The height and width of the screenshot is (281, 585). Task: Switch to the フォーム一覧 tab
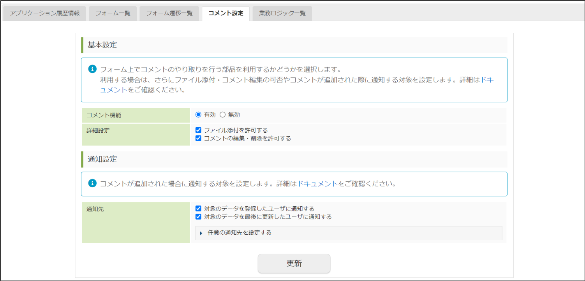coord(113,13)
